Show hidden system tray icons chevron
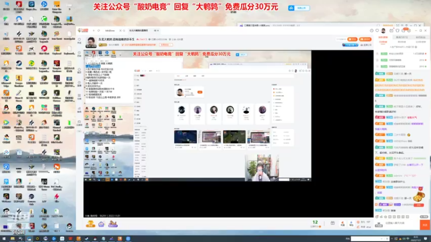This screenshot has width=431, height=242. [392, 239]
